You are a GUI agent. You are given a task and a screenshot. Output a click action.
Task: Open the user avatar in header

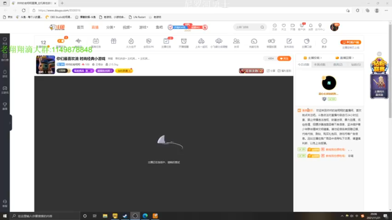(335, 27)
